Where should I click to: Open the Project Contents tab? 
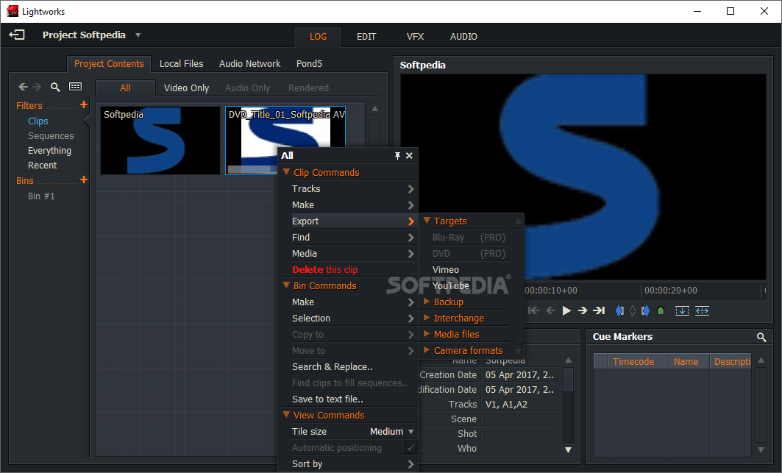tap(109, 64)
